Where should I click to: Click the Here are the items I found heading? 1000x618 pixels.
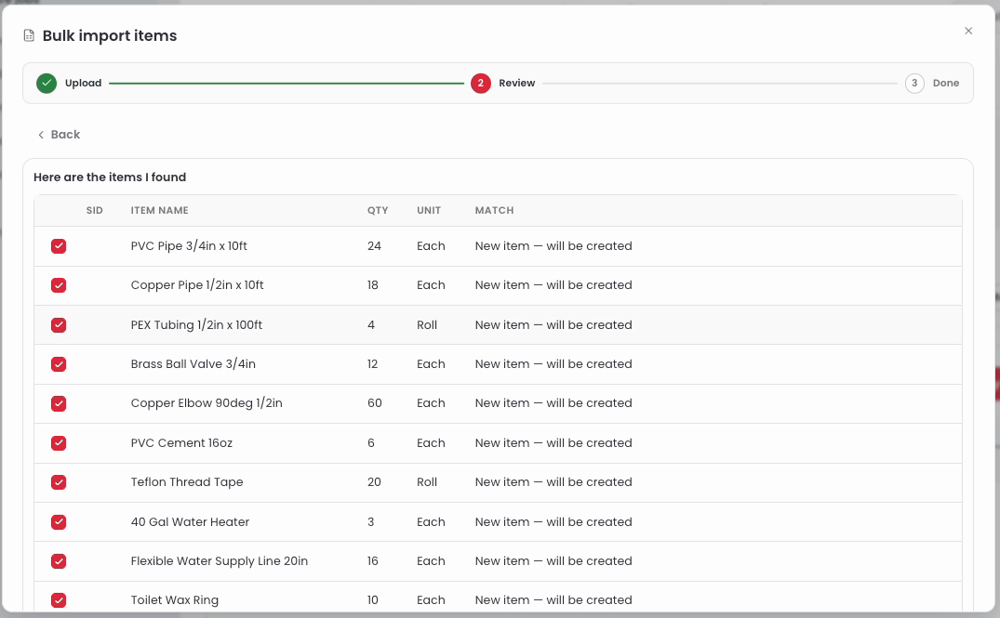point(110,178)
